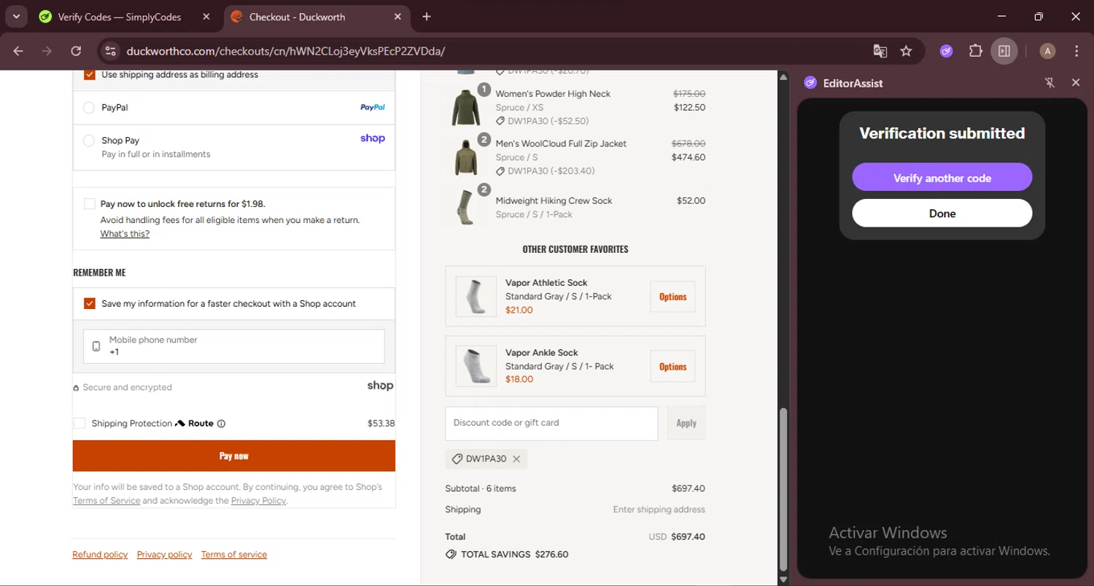The height and width of the screenshot is (586, 1094).
Task: Click the Secure and encrypted text
Action: (128, 388)
